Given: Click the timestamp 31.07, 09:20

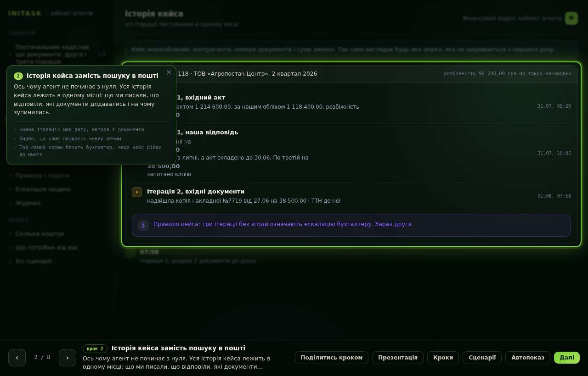Looking at the screenshot, I should click(x=554, y=106).
